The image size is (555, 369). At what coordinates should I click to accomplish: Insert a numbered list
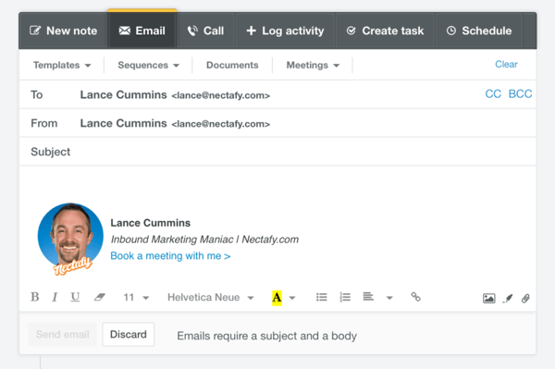click(x=345, y=297)
